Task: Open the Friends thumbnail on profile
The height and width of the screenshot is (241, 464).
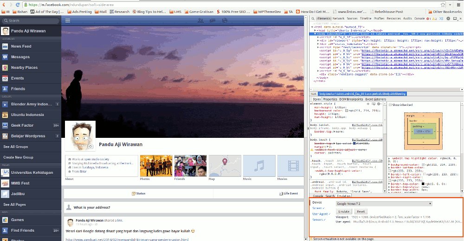Action: [190, 166]
